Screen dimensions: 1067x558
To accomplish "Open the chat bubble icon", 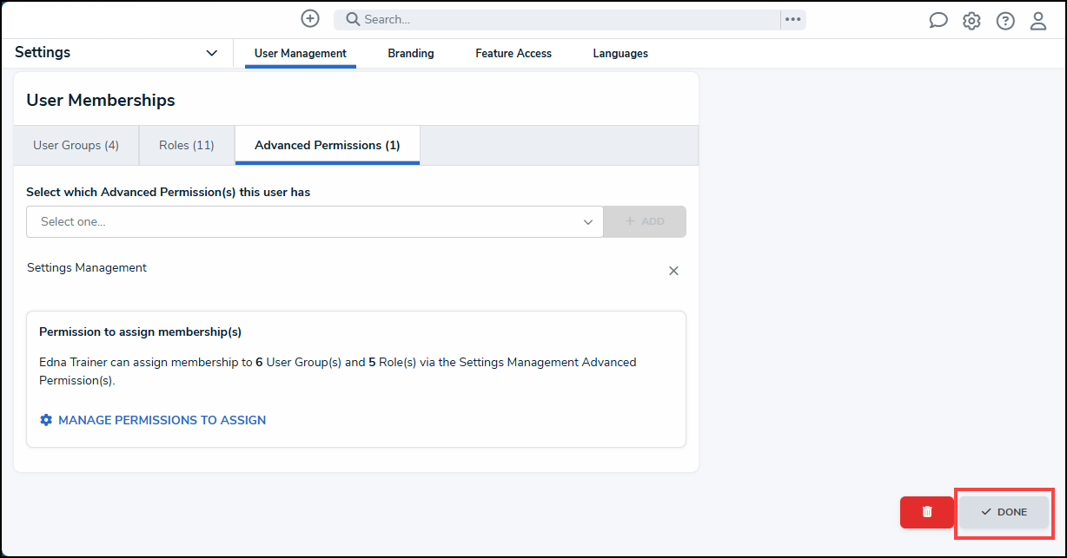I will pos(938,21).
